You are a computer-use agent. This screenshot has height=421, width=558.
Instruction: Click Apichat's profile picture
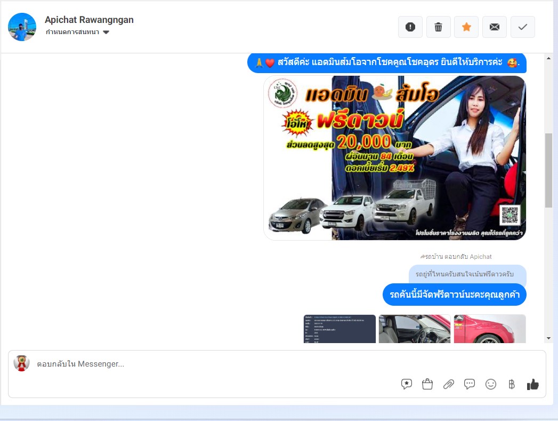(x=22, y=27)
